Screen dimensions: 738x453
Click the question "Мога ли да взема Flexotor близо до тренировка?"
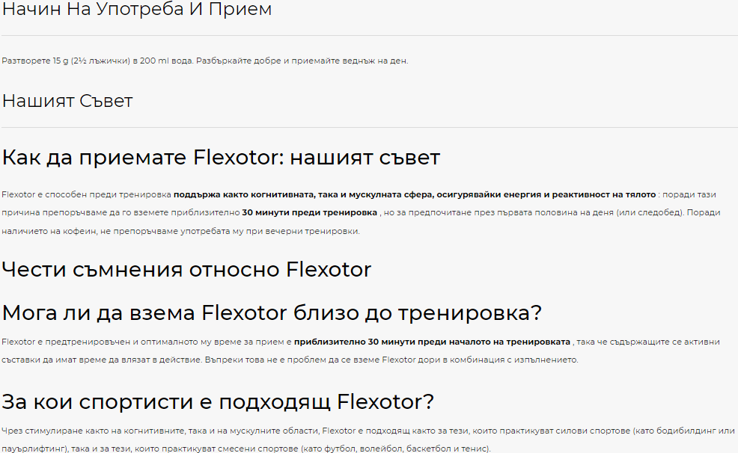click(x=272, y=313)
